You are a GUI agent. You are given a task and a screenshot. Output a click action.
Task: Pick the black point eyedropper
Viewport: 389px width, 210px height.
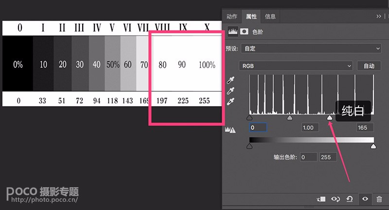pos(230,81)
